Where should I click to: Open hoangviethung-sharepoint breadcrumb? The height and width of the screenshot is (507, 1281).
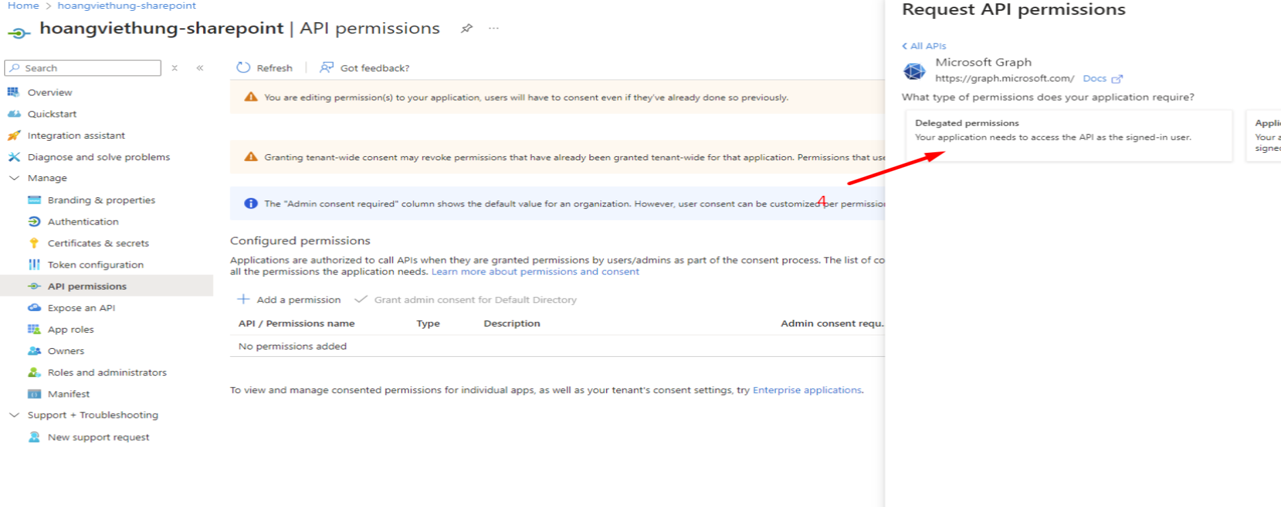[x=127, y=5]
